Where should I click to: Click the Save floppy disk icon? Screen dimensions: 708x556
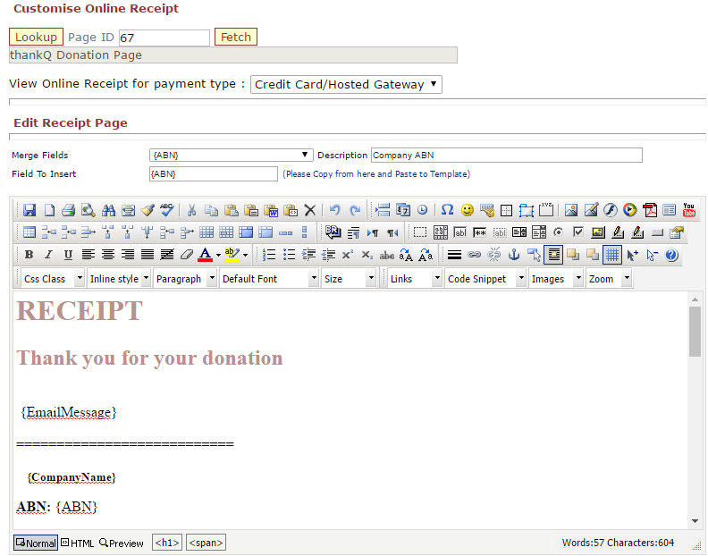point(29,210)
